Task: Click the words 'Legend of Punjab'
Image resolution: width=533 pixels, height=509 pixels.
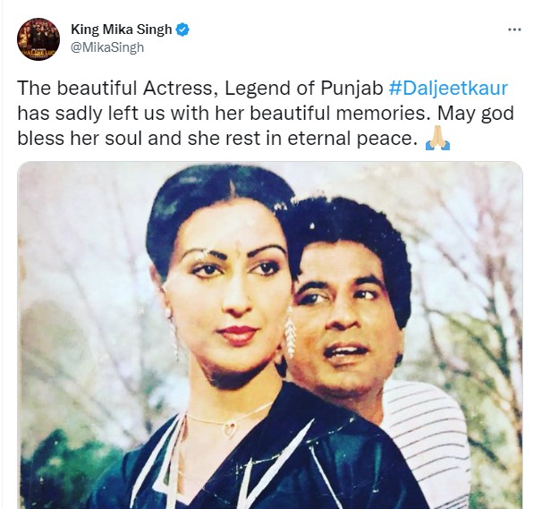Action: (304, 88)
